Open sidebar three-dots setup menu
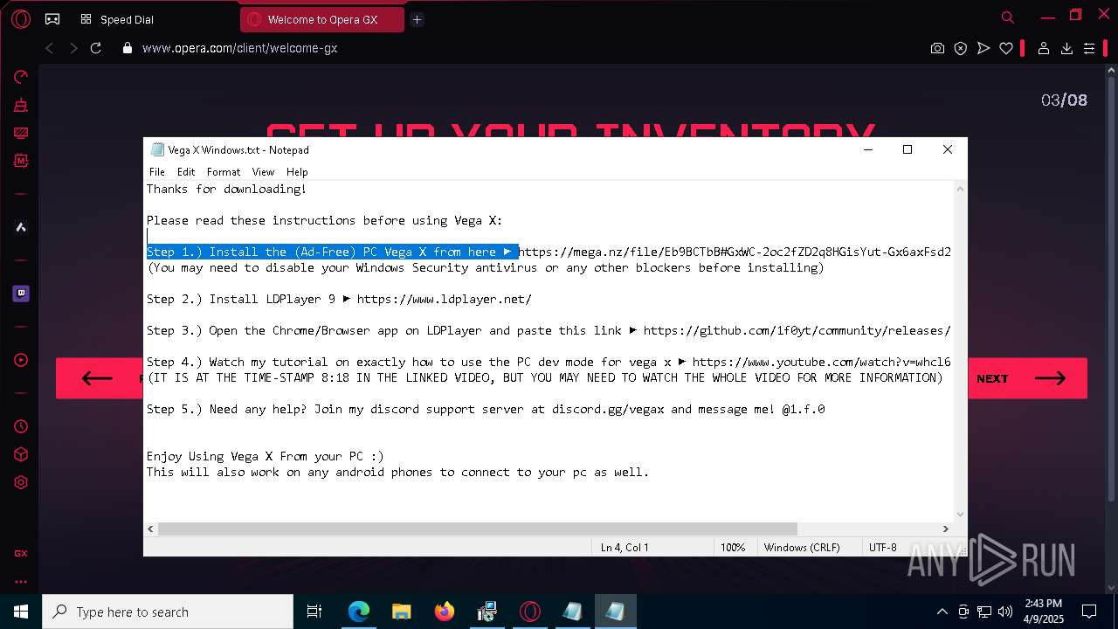 point(21,581)
